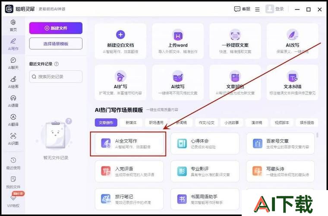Image resolution: width=328 pixels, height=216 pixels.
Task: Open the AI全文写作 template title
Action: (126, 141)
